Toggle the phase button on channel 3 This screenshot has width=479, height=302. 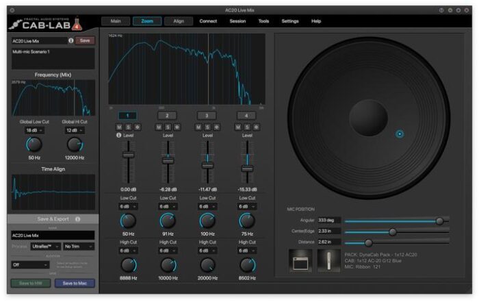[x=215, y=127]
